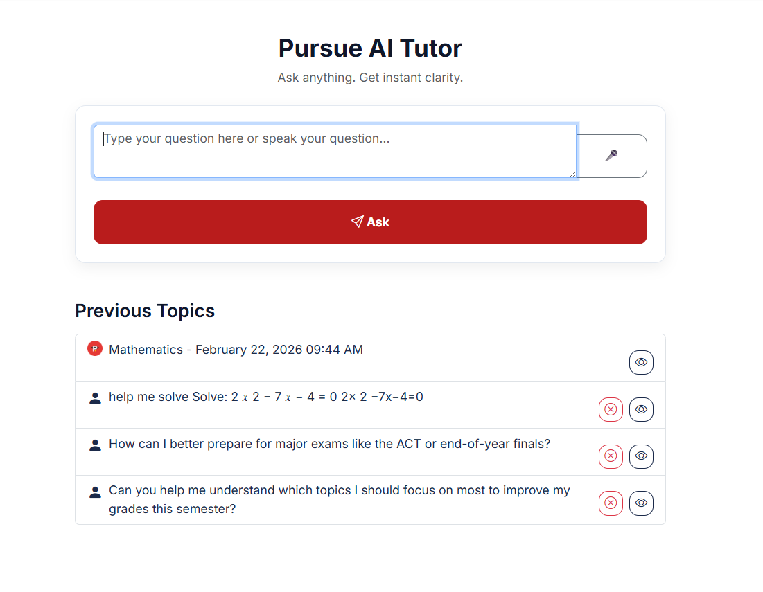View the improve grades question via eye icon
This screenshot has height=592, width=763.
click(641, 503)
